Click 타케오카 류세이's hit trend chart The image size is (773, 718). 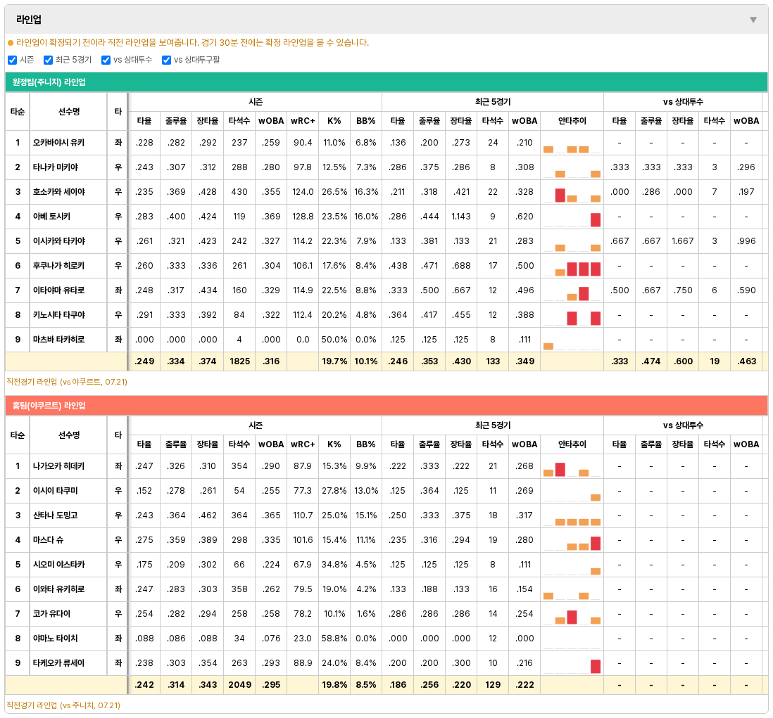(x=572, y=663)
